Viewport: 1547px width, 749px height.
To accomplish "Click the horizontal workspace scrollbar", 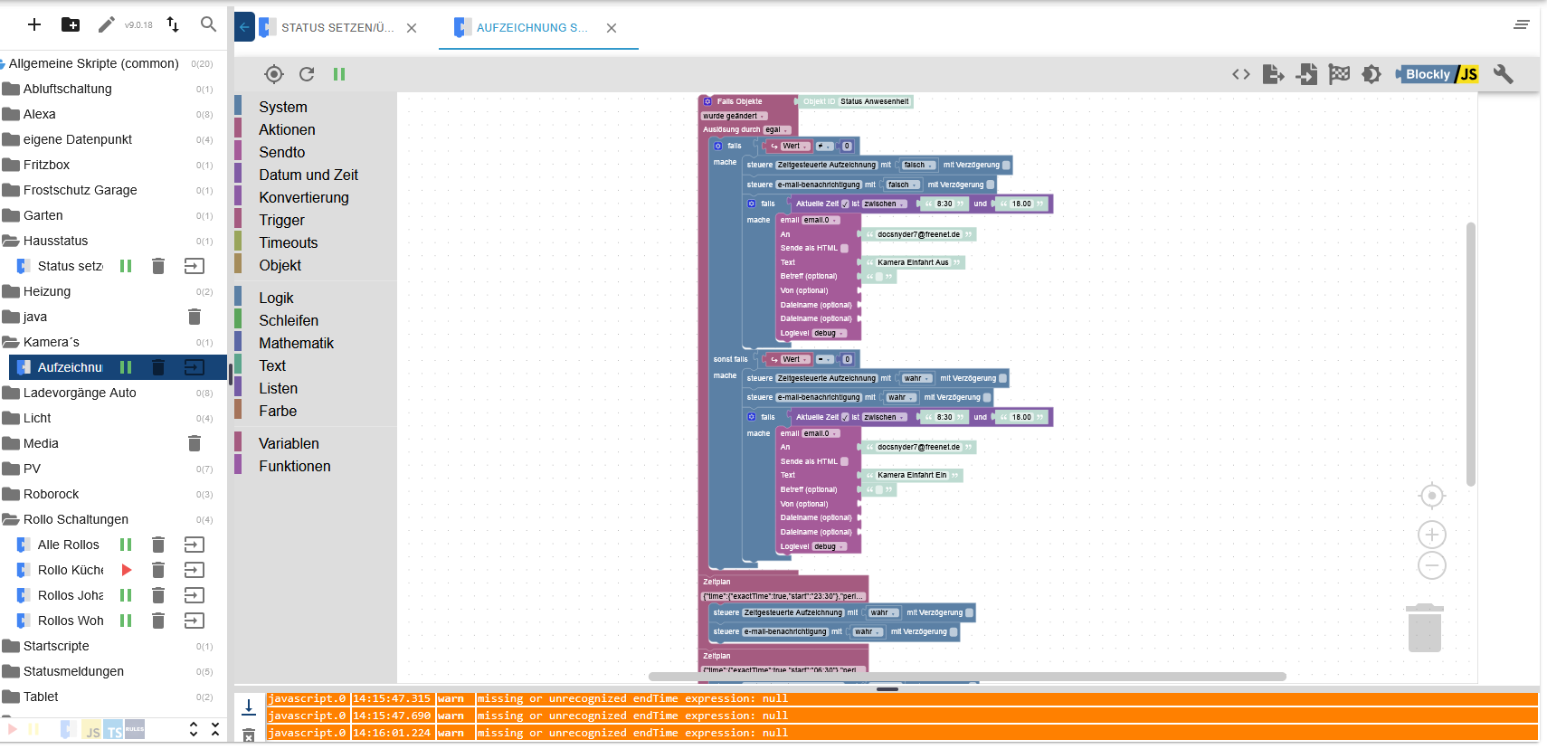I will [966, 677].
